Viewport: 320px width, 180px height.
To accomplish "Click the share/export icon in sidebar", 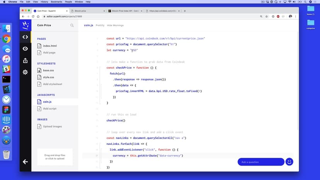I will [25, 60].
